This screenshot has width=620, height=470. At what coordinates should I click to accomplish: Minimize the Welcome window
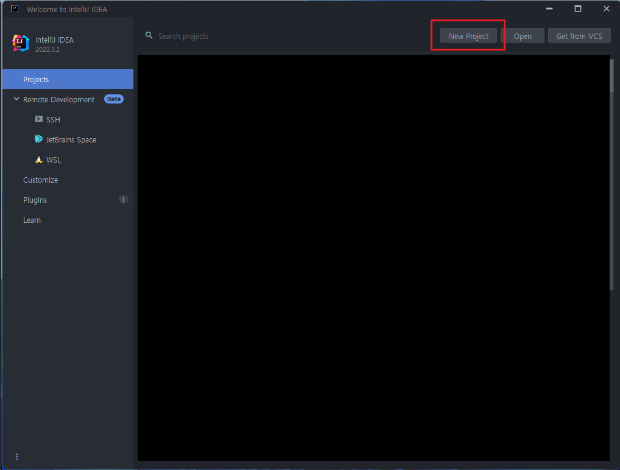tap(549, 9)
